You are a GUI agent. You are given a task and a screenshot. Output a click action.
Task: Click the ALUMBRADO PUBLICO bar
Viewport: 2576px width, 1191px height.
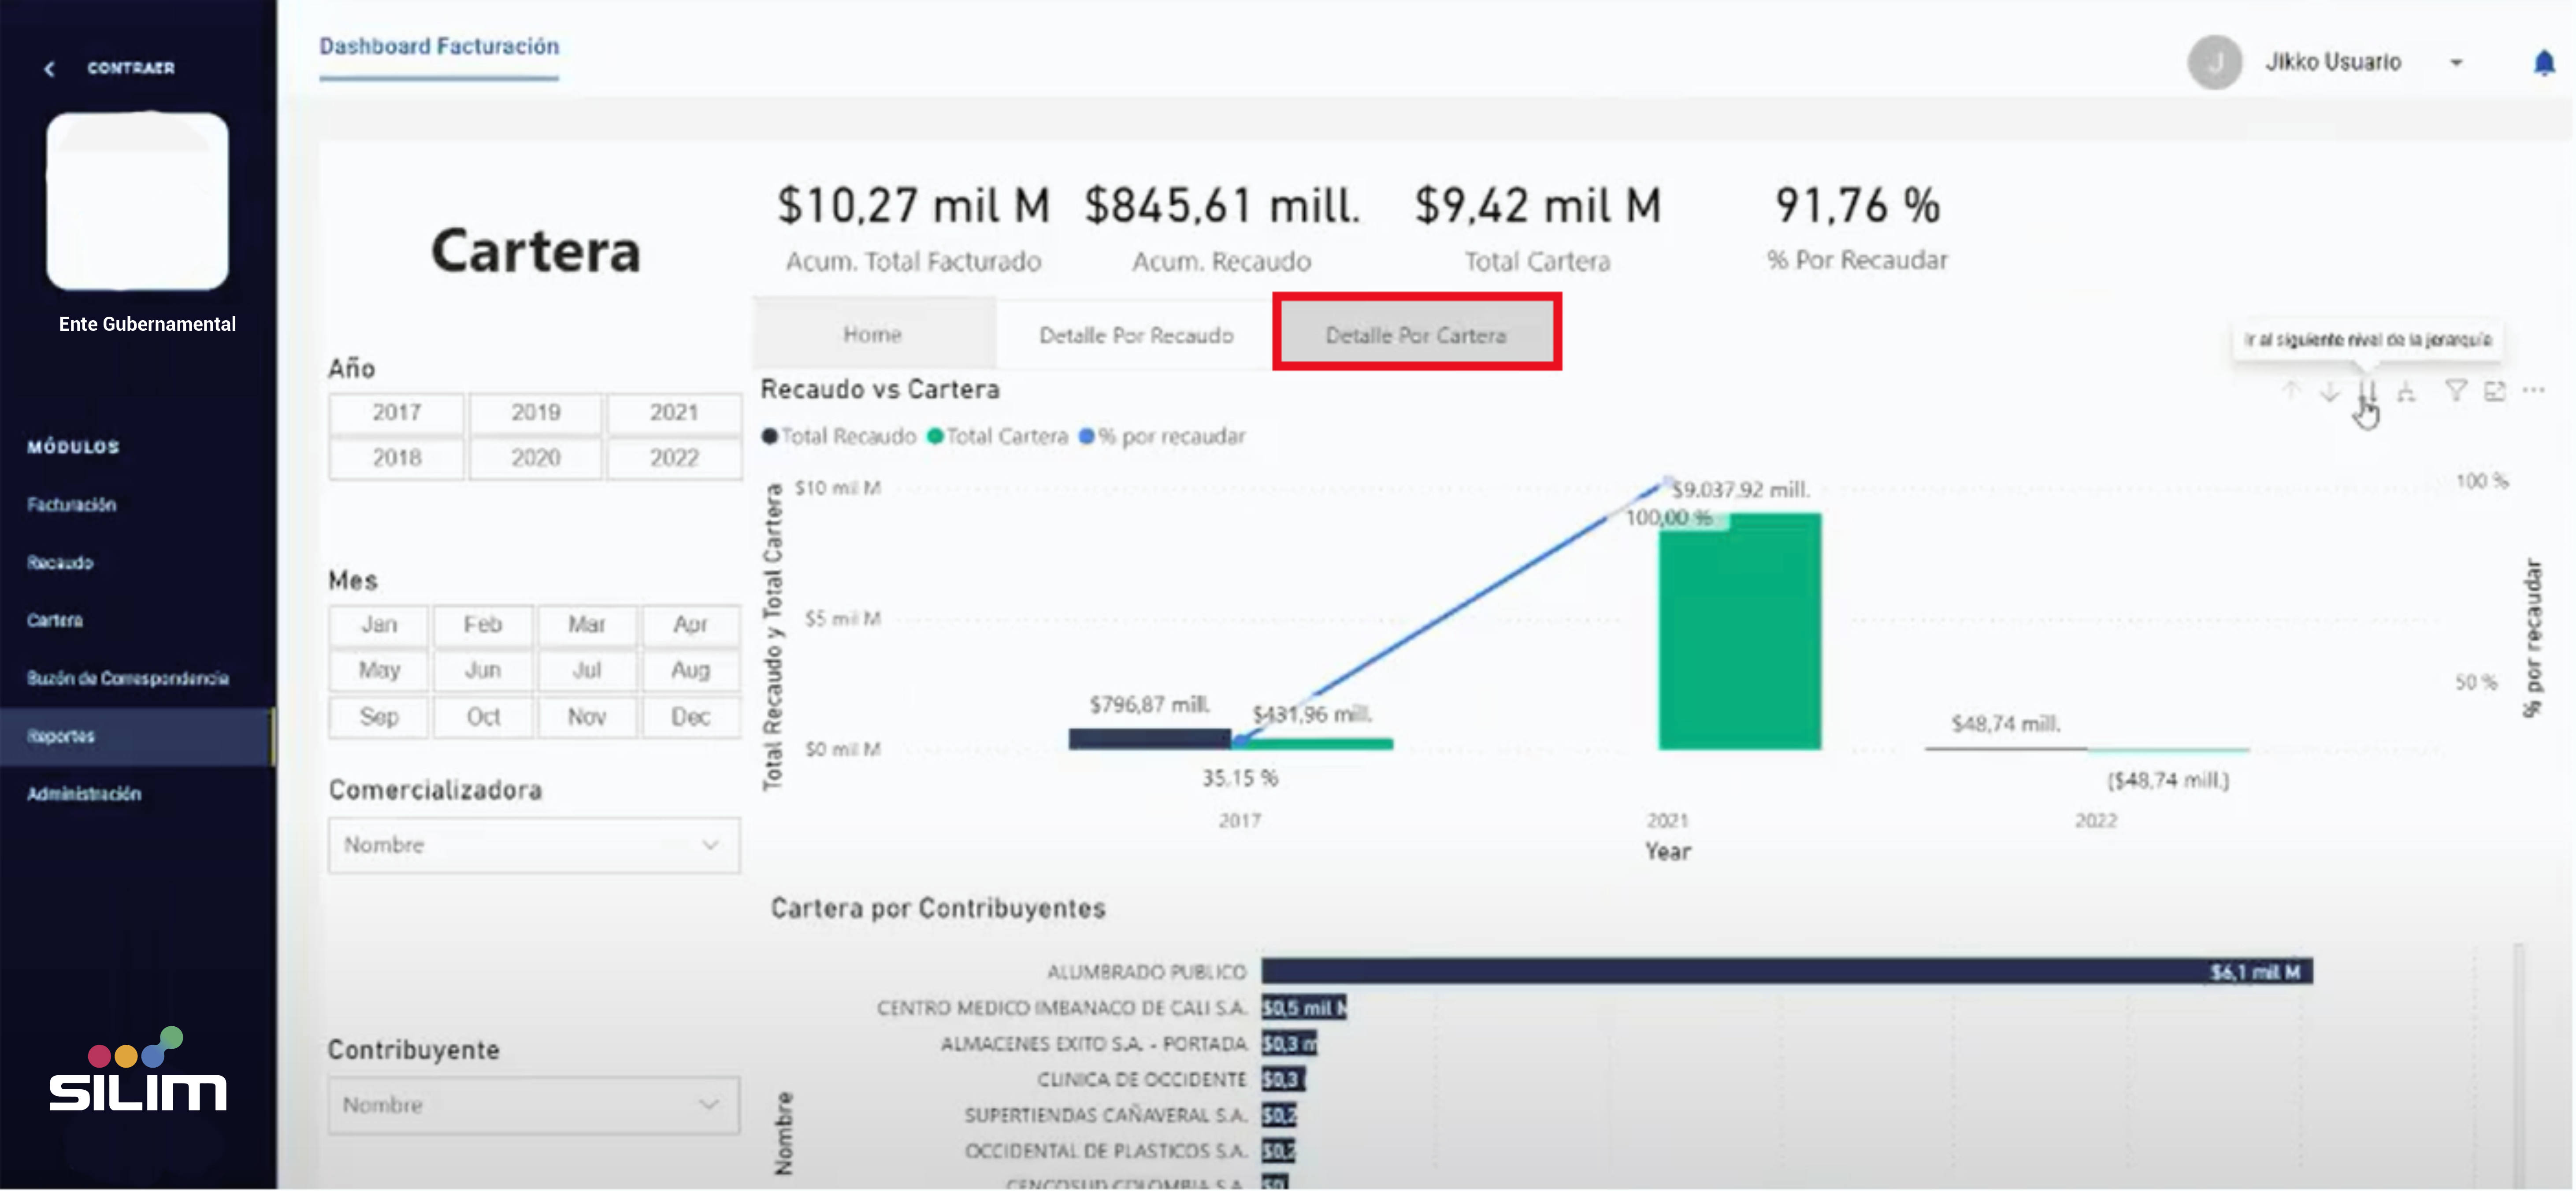pos(1787,971)
